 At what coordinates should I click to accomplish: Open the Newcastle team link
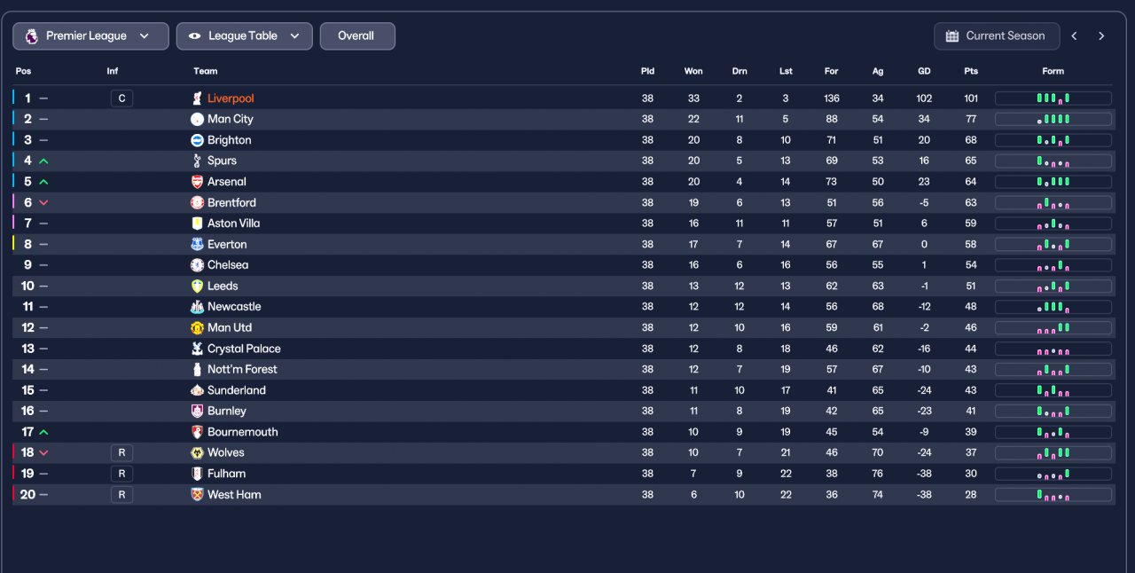[x=234, y=307]
